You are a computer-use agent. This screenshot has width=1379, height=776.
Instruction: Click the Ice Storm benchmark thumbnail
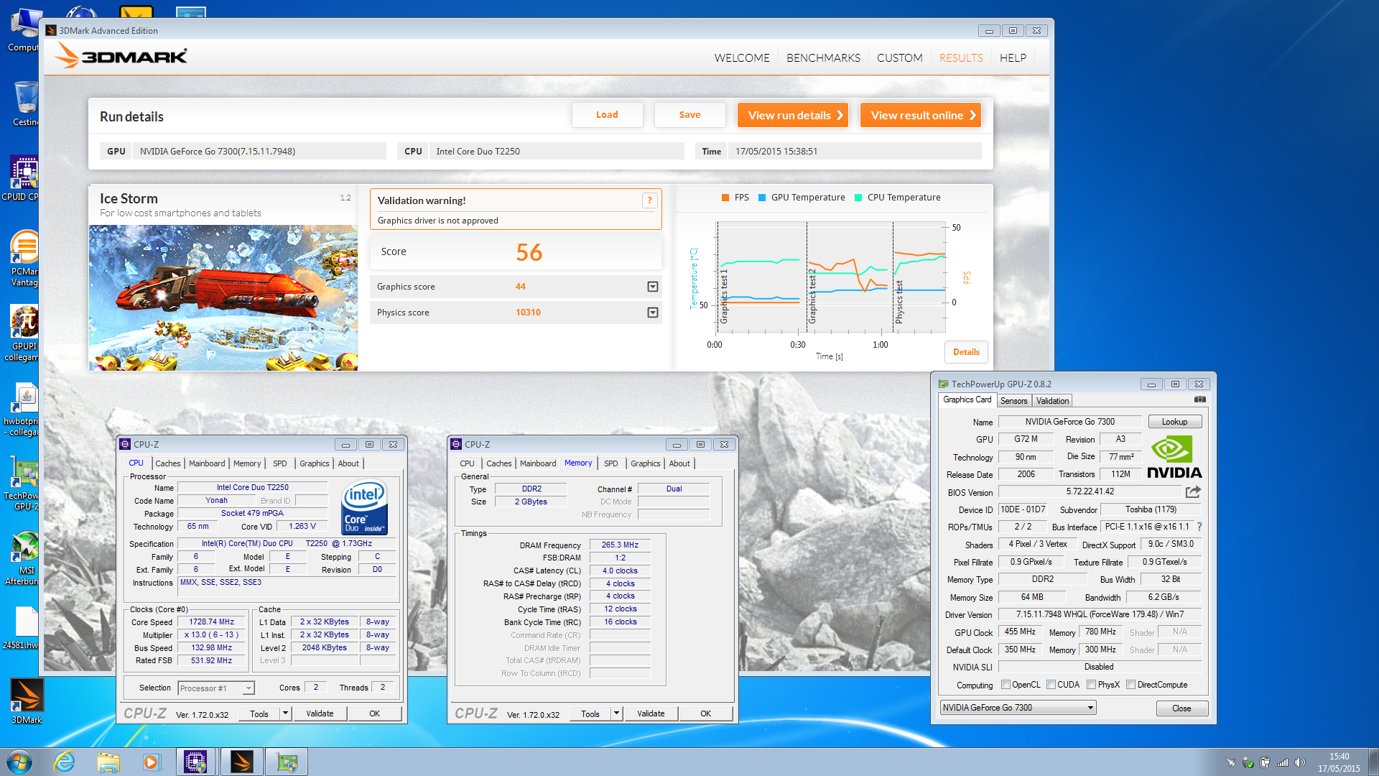pyautogui.click(x=223, y=297)
